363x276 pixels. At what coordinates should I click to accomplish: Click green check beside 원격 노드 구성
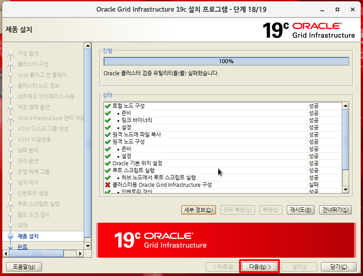coord(108,142)
